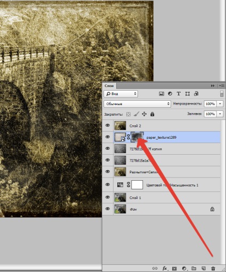Filter layers by shape icon

pyautogui.click(x=188, y=94)
